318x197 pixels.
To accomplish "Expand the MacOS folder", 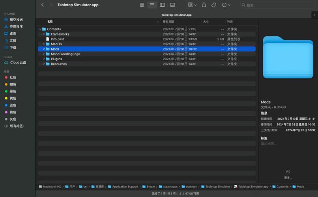I will (x=44, y=44).
